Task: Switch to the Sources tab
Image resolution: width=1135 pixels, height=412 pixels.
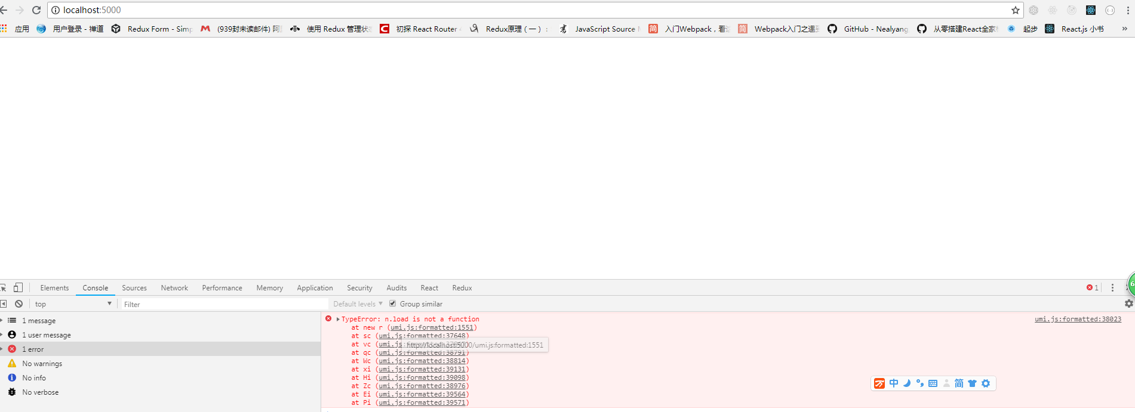Action: click(134, 288)
